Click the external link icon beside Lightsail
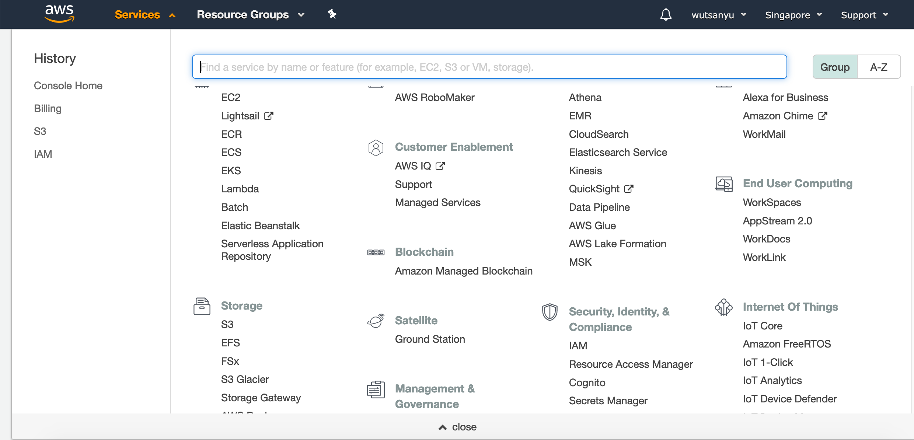Image resolution: width=914 pixels, height=440 pixels. click(269, 116)
